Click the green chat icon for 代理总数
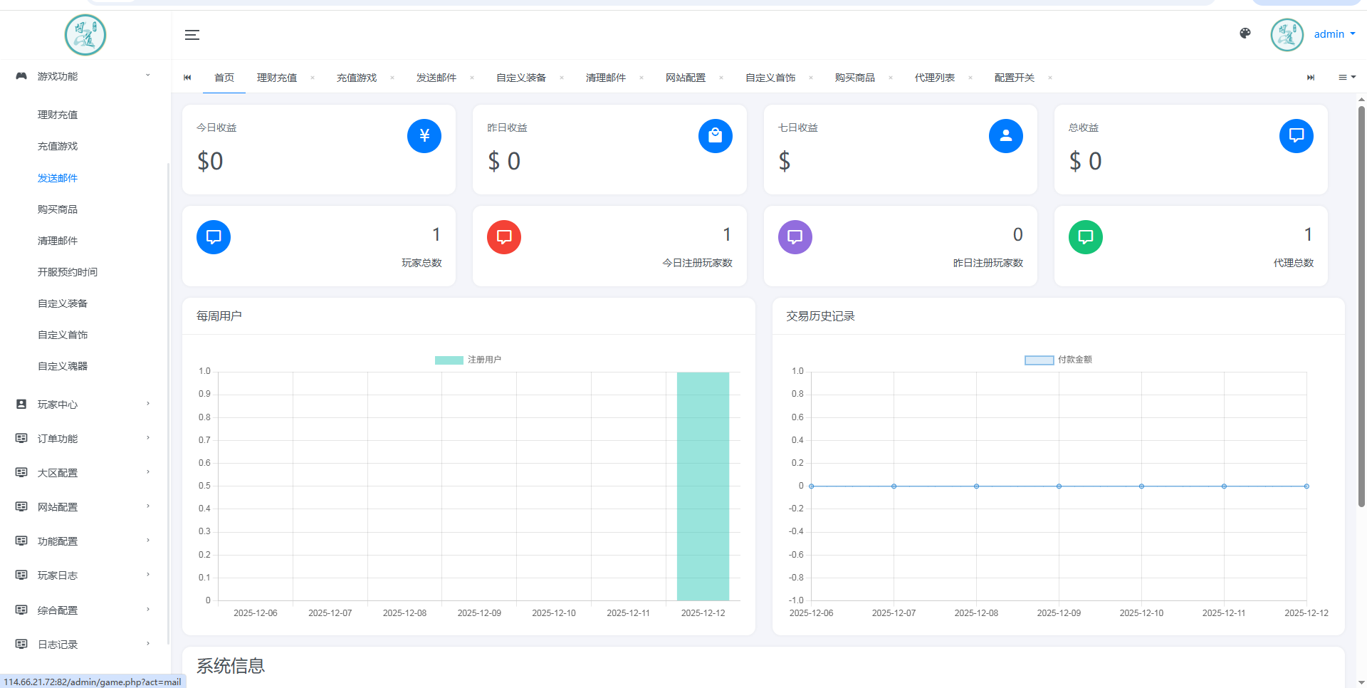 (1085, 237)
